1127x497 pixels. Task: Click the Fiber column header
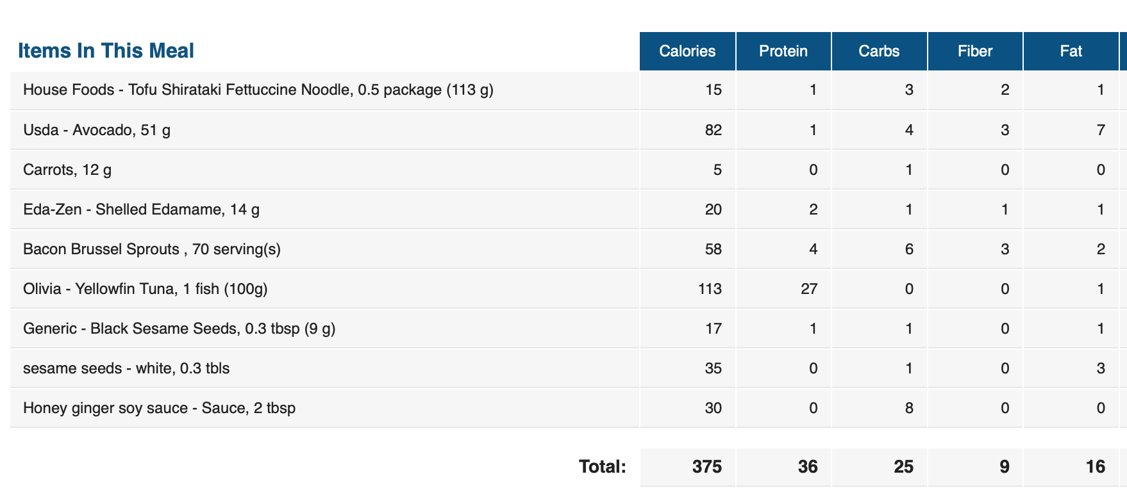[x=975, y=51]
